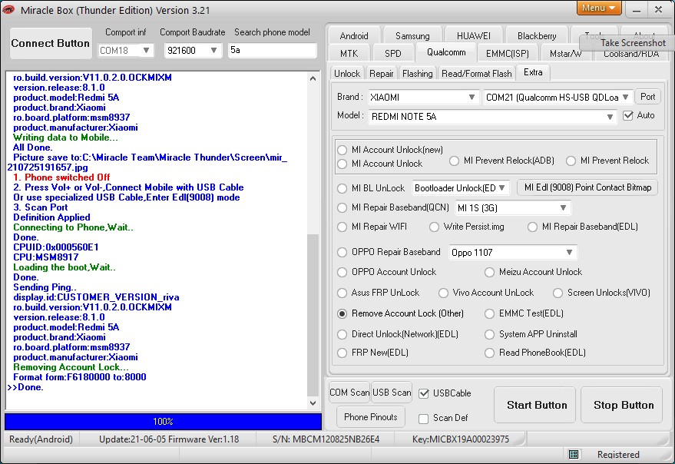This screenshot has width=675, height=464.
Task: Choose Asus FRP UnLock option
Action: 342,293
